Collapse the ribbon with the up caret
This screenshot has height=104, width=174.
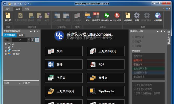[164, 9]
